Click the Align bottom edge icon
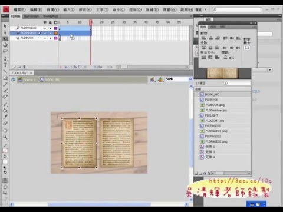283x212 pixels. (238, 38)
